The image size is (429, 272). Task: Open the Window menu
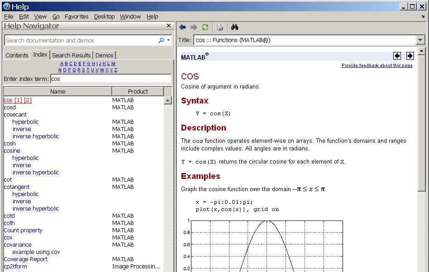(x=130, y=17)
